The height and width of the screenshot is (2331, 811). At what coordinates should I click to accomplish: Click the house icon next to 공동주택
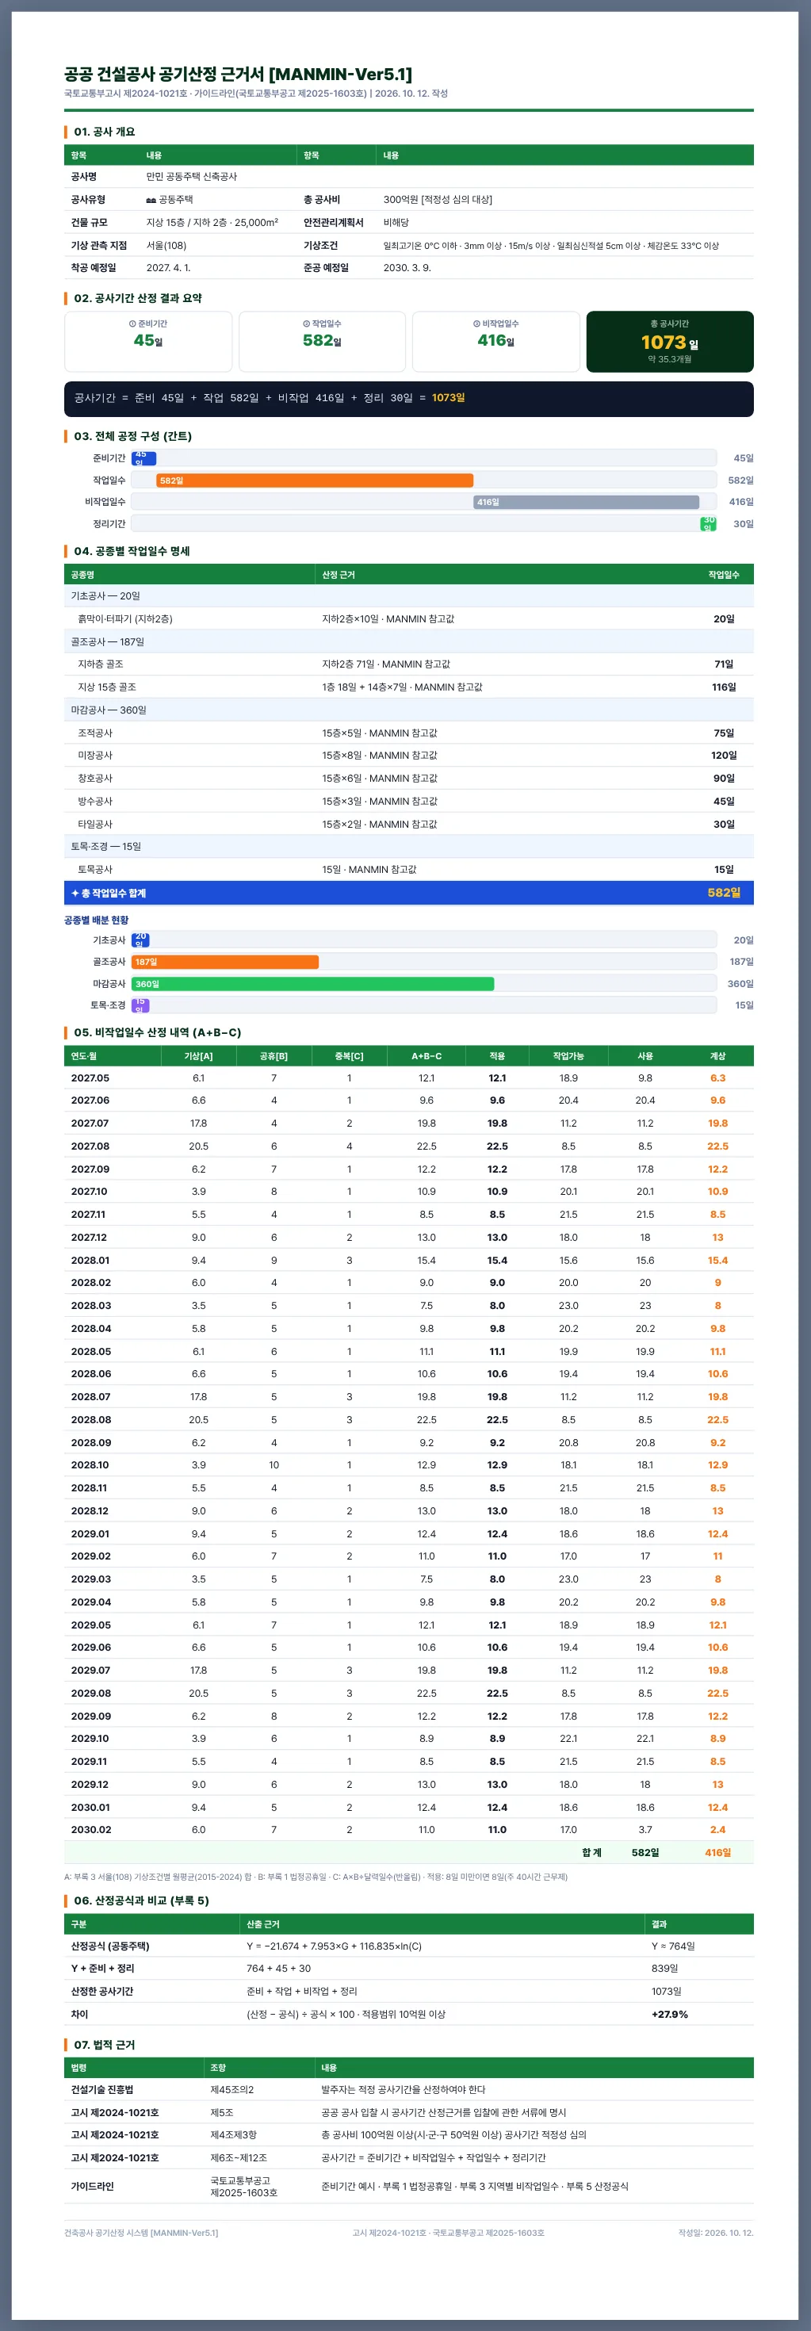click(x=151, y=200)
